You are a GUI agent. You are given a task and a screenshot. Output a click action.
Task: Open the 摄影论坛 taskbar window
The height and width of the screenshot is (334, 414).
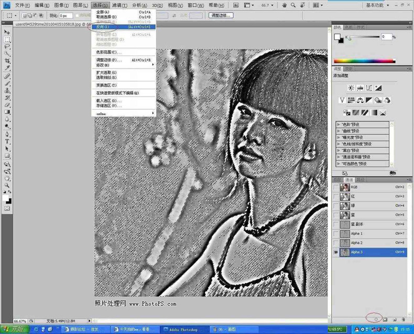pyautogui.click(x=86, y=329)
